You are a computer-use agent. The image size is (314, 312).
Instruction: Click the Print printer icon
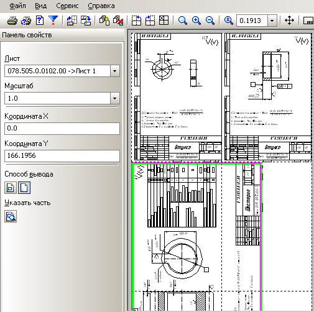(x=12, y=21)
